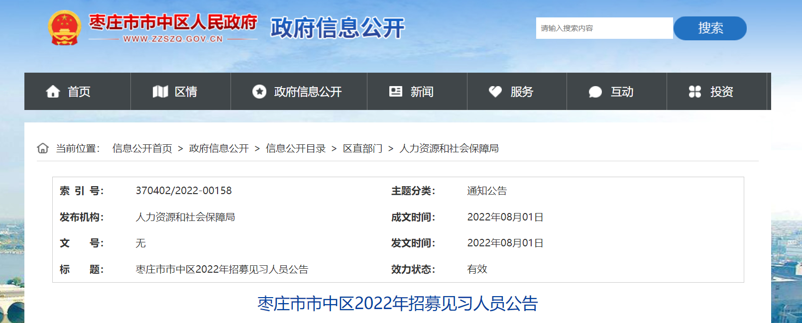Open the 首页 navigation item
Image resolution: width=802 pixels, height=323 pixels.
tap(78, 92)
